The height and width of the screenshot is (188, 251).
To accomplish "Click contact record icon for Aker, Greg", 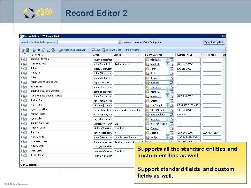I will click(x=25, y=151).
